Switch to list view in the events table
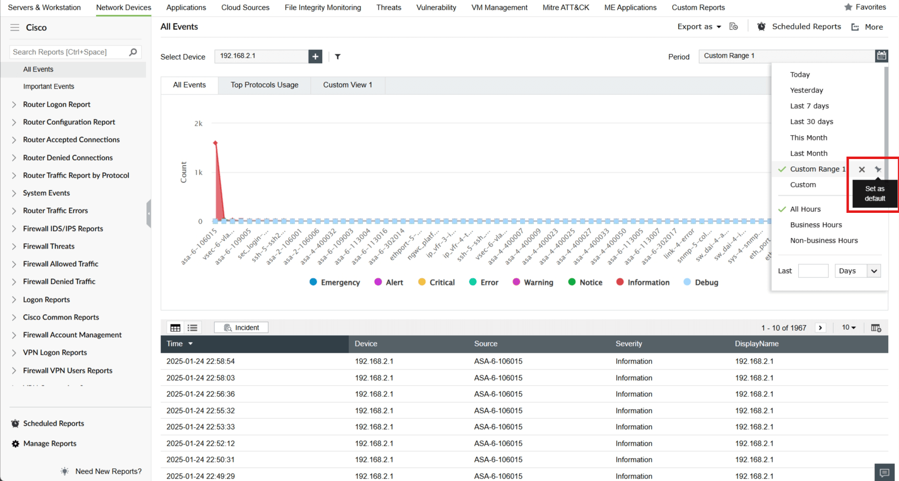Viewport: 899px width, 481px height. coord(192,327)
